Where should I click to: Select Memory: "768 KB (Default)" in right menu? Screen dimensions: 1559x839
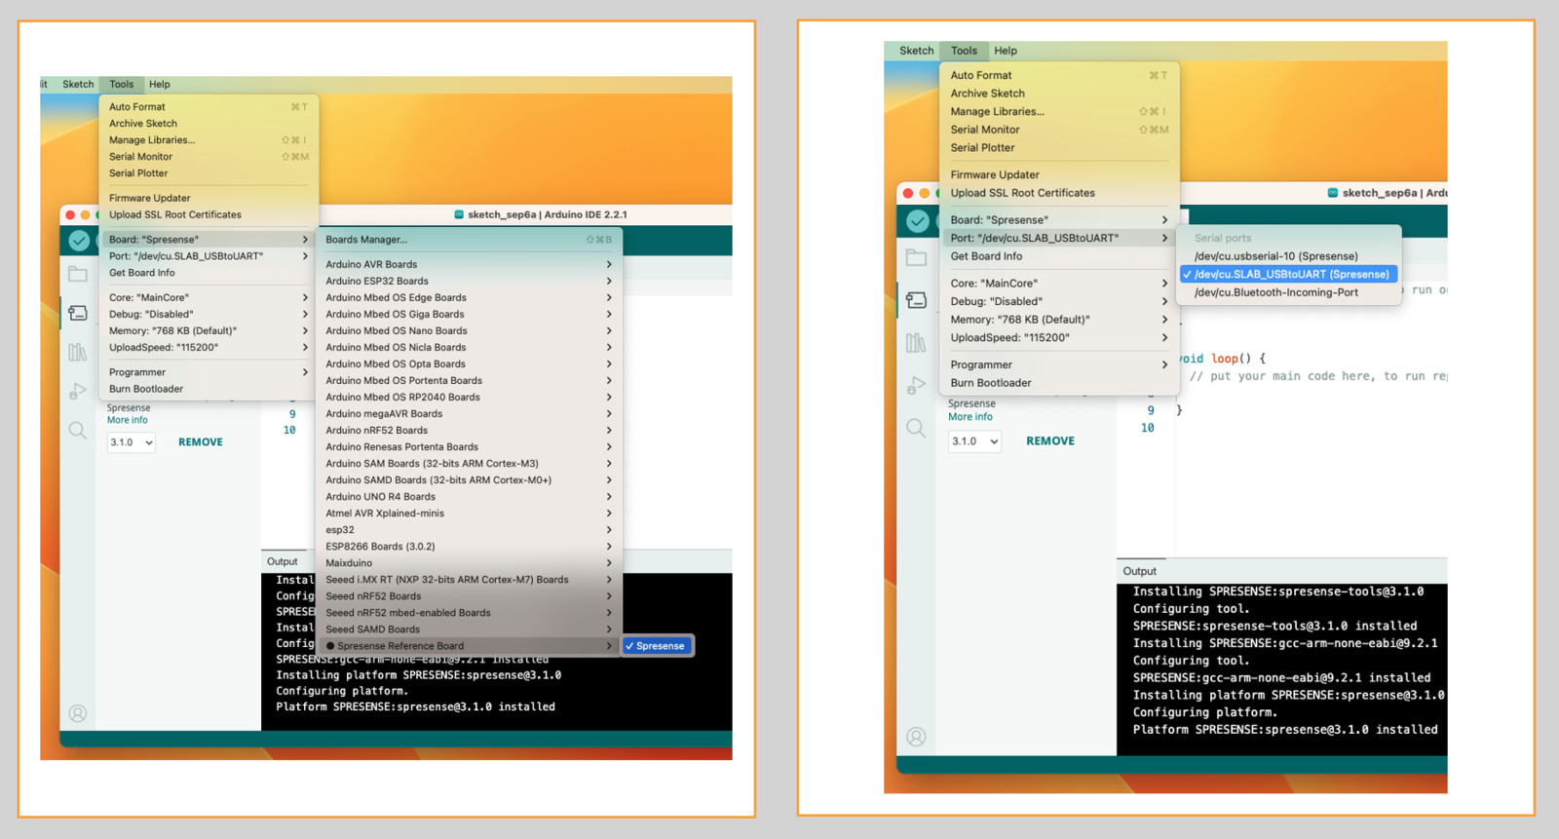point(1059,320)
